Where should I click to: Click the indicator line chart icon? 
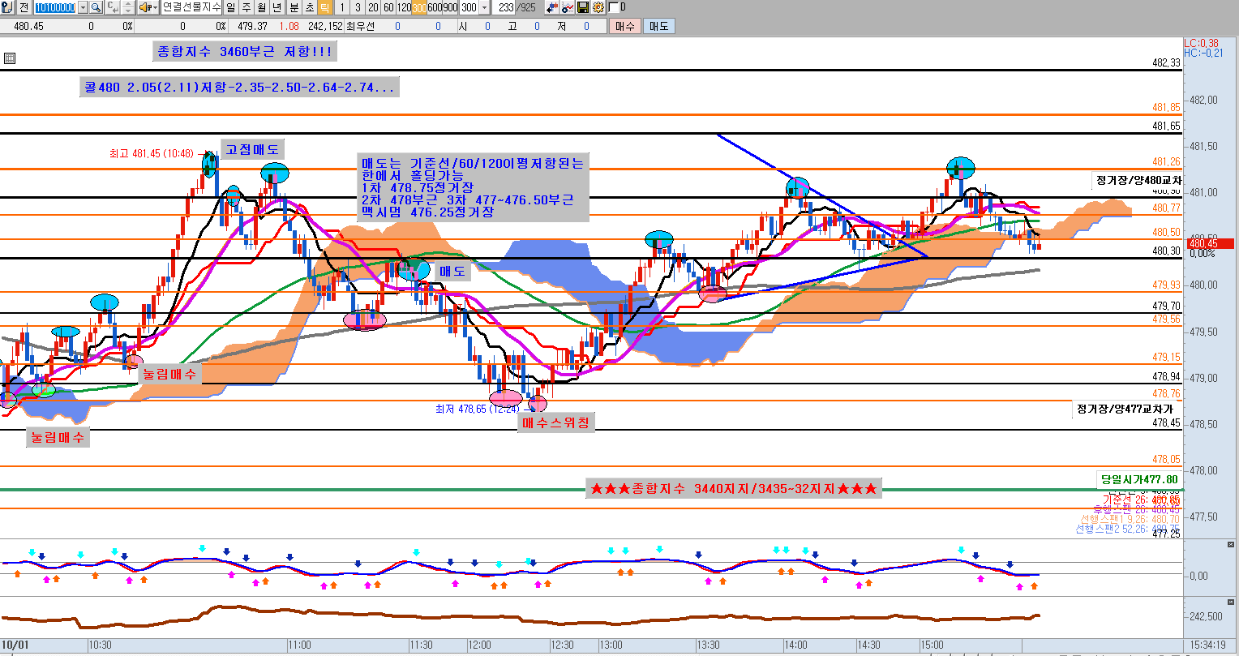tap(567, 7)
